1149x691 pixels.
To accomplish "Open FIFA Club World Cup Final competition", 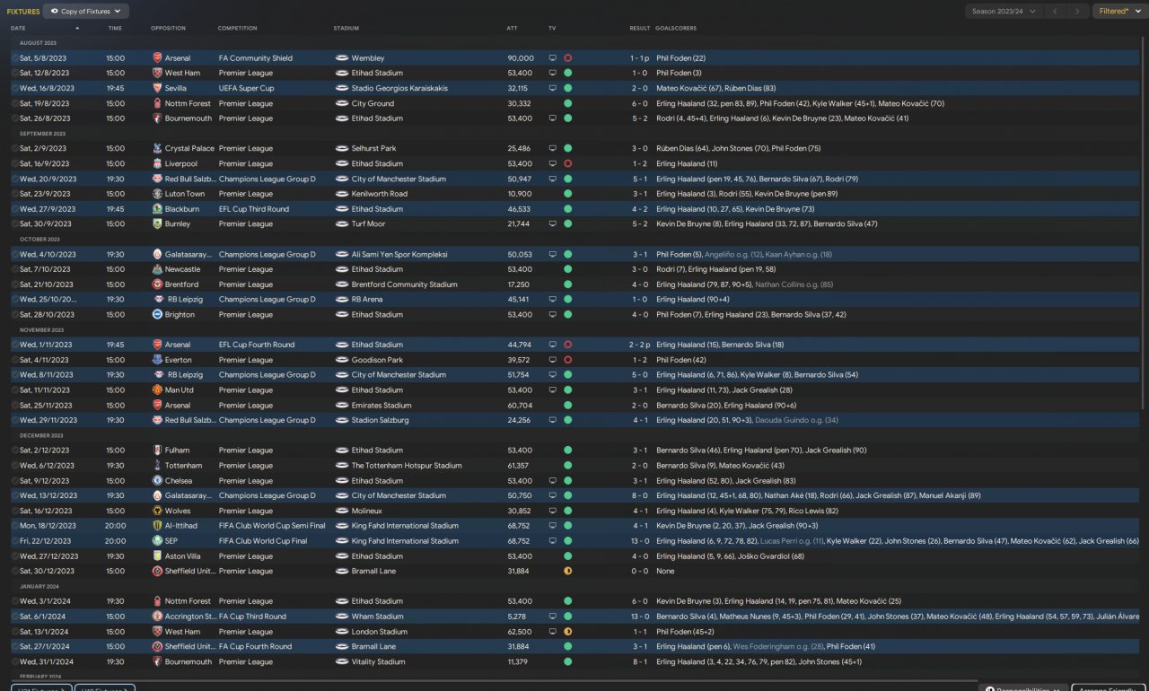I will 265,541.
